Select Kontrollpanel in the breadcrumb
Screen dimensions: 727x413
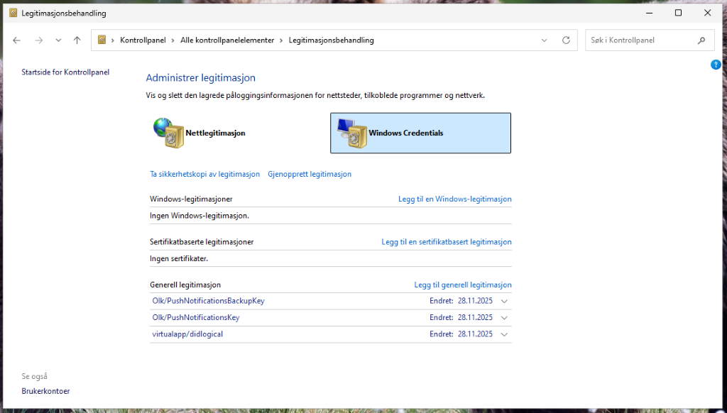[143, 40]
